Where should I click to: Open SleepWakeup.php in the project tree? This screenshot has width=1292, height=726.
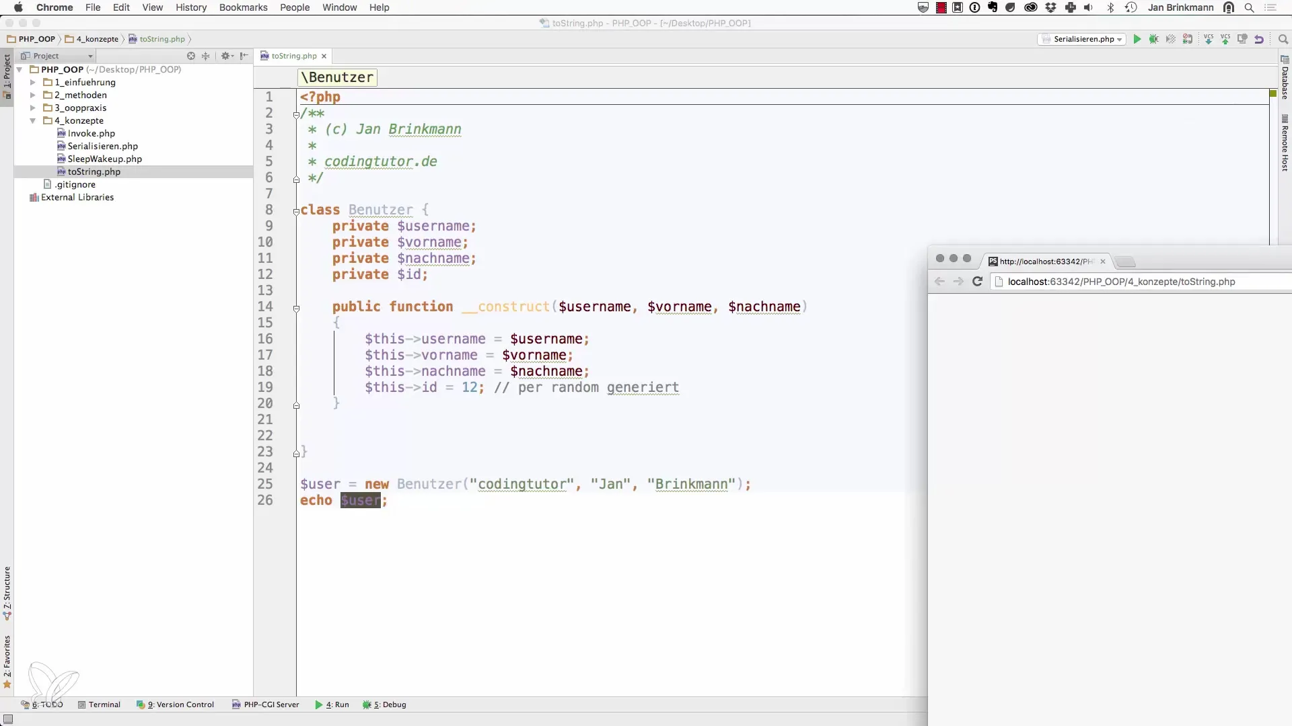click(x=104, y=159)
